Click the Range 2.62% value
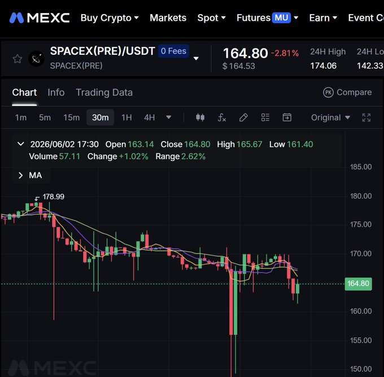384x377 pixels. point(193,156)
